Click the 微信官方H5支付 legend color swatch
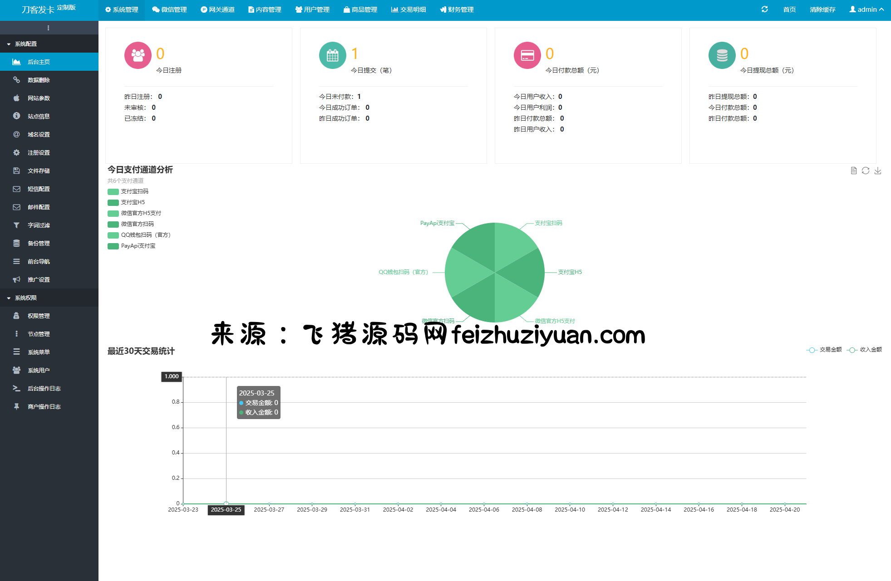 point(113,213)
